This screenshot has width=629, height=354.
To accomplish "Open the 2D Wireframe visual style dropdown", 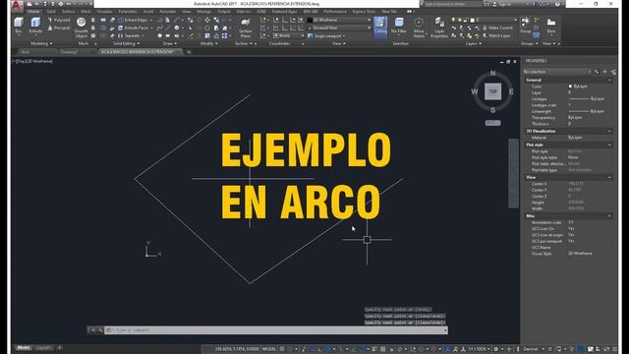I will pos(339,20).
